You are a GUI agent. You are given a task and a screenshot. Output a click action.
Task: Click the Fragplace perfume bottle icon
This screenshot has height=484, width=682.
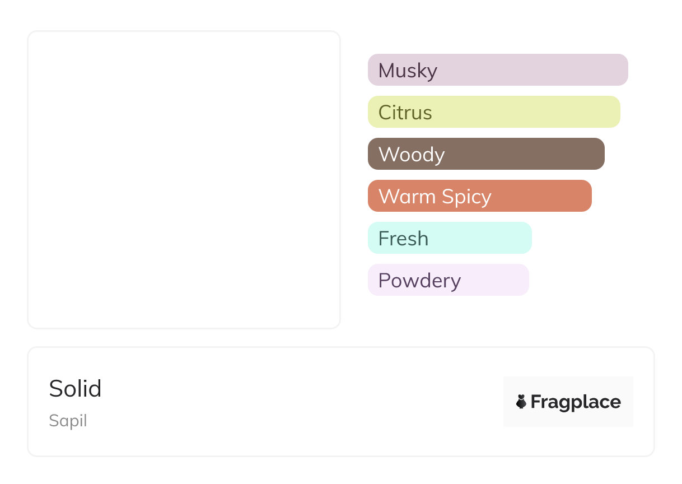(521, 402)
